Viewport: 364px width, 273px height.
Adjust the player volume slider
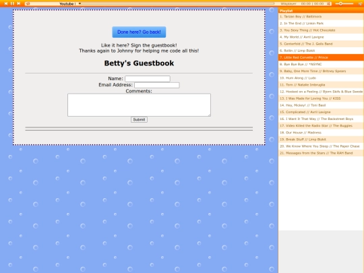coord(344,4)
